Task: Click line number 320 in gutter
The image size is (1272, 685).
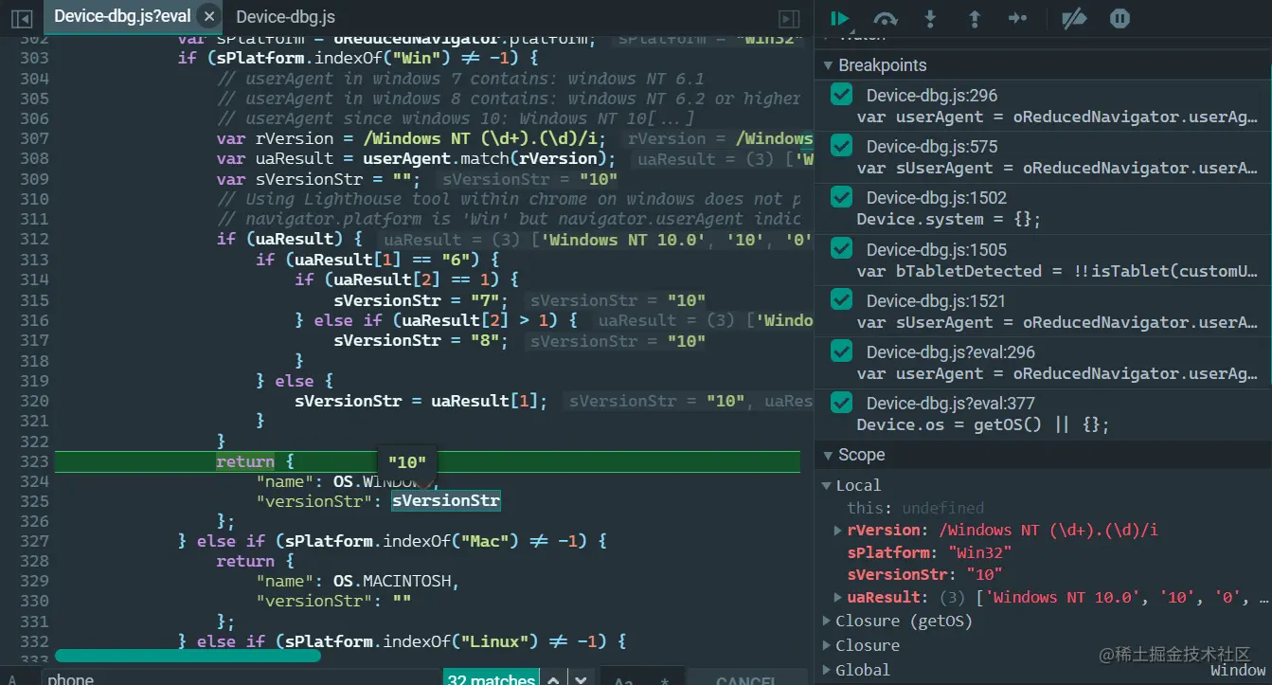Action: (34, 401)
